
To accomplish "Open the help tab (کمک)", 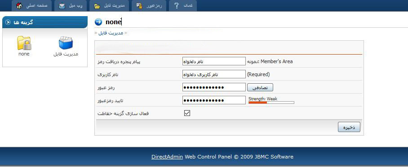I will click(183, 6).
